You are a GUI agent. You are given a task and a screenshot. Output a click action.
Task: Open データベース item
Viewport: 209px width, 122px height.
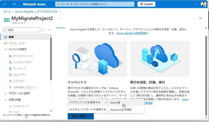click(x=20, y=69)
